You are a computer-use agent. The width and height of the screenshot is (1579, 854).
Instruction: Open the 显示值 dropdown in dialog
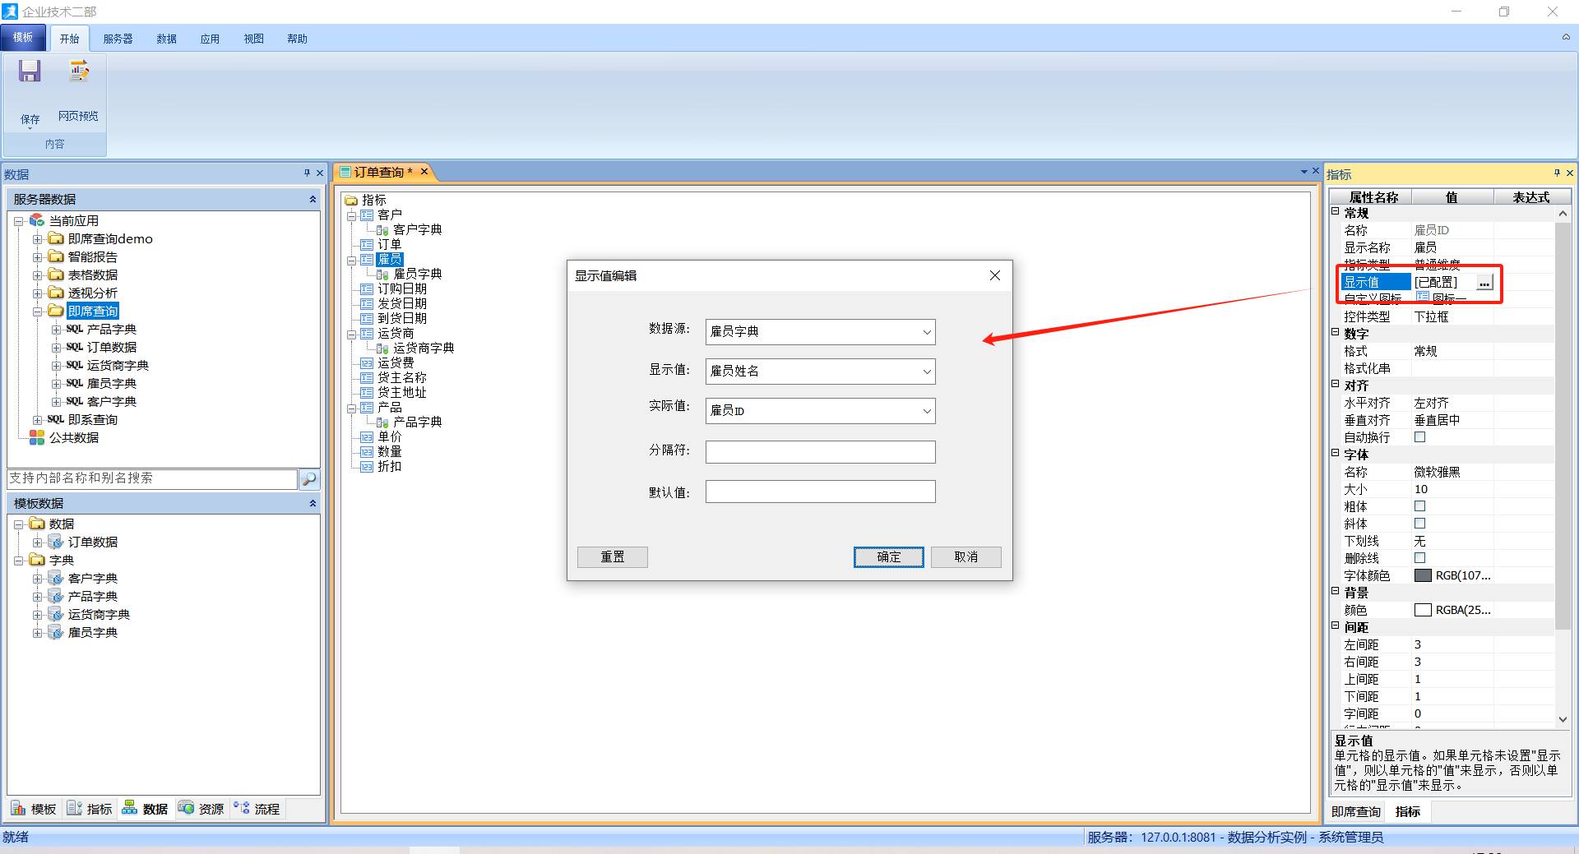point(927,372)
